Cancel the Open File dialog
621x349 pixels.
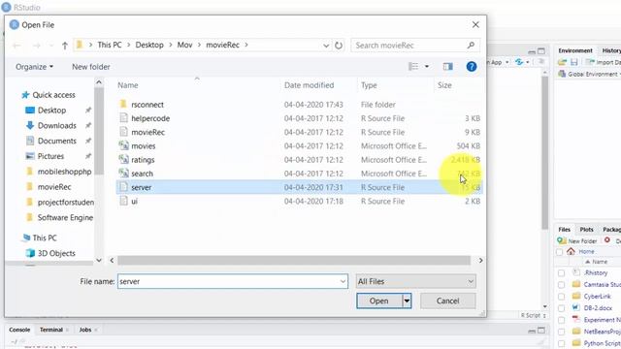[448, 301]
